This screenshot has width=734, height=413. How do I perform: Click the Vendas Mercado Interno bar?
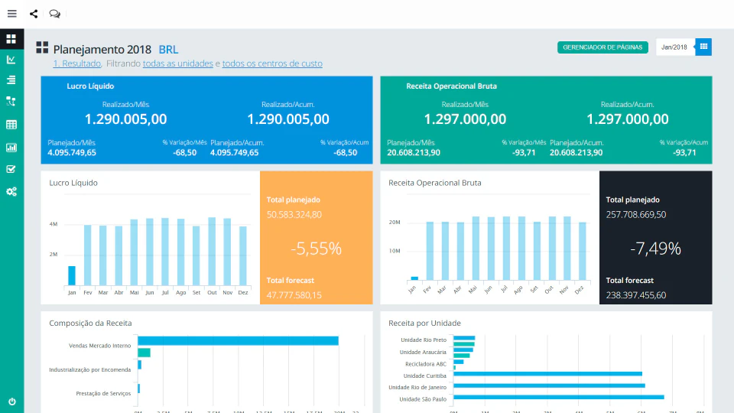pyautogui.click(x=237, y=341)
